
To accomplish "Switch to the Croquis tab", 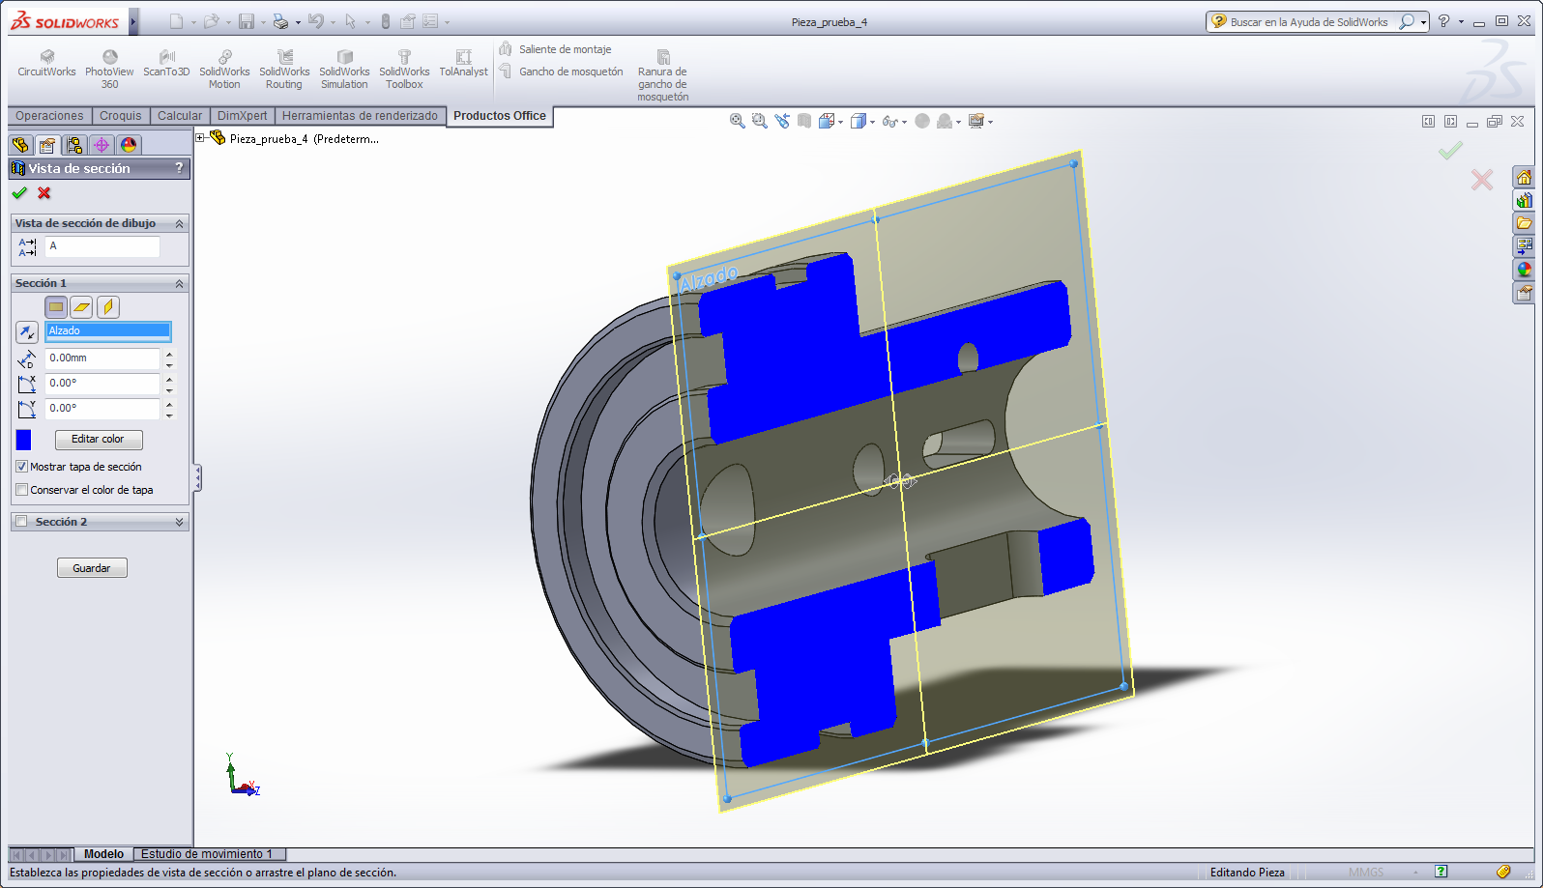I will point(120,116).
